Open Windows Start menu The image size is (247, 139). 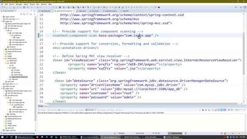[x=2, y=137]
